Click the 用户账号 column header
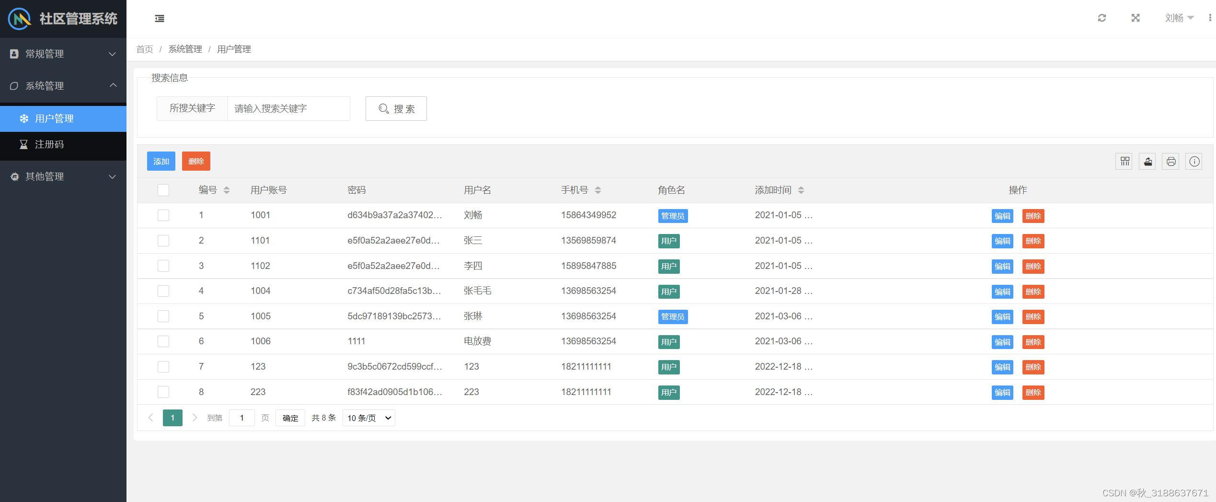 point(268,190)
